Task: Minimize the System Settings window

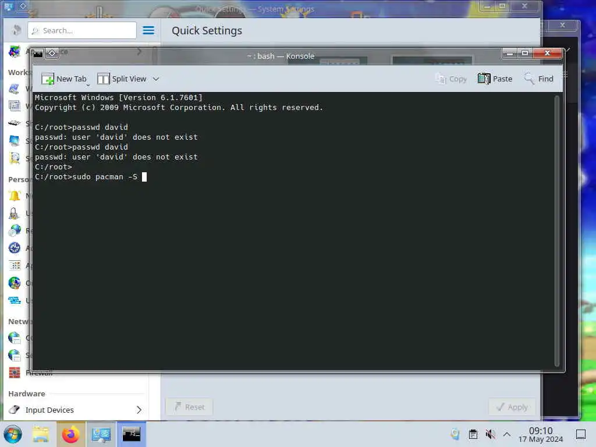Action: point(487,6)
